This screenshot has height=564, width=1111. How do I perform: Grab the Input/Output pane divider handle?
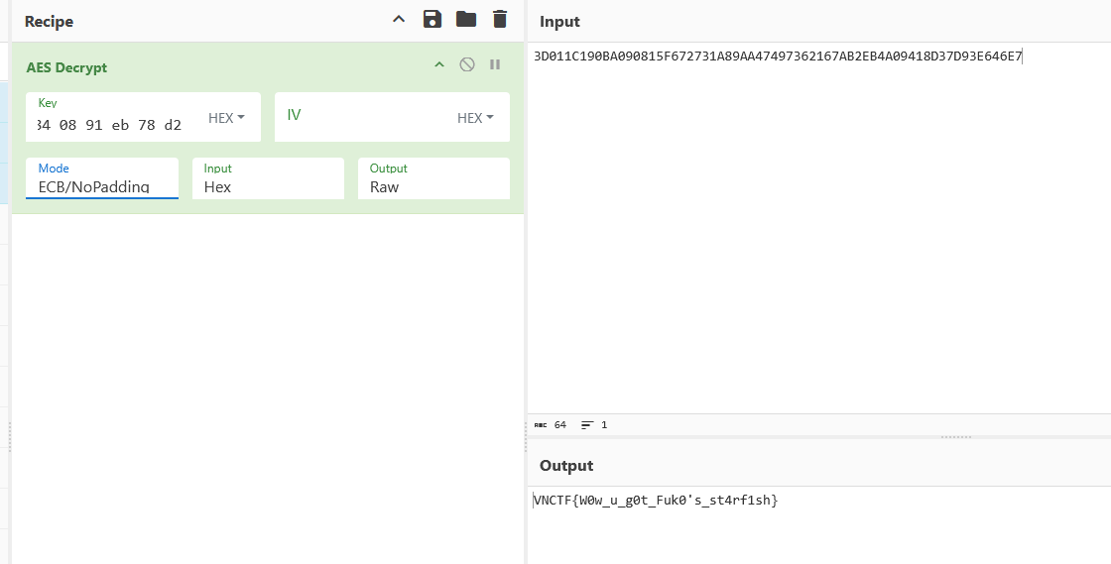tap(956, 437)
